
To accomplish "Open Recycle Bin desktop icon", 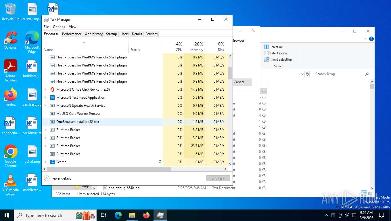I will (x=11, y=12).
